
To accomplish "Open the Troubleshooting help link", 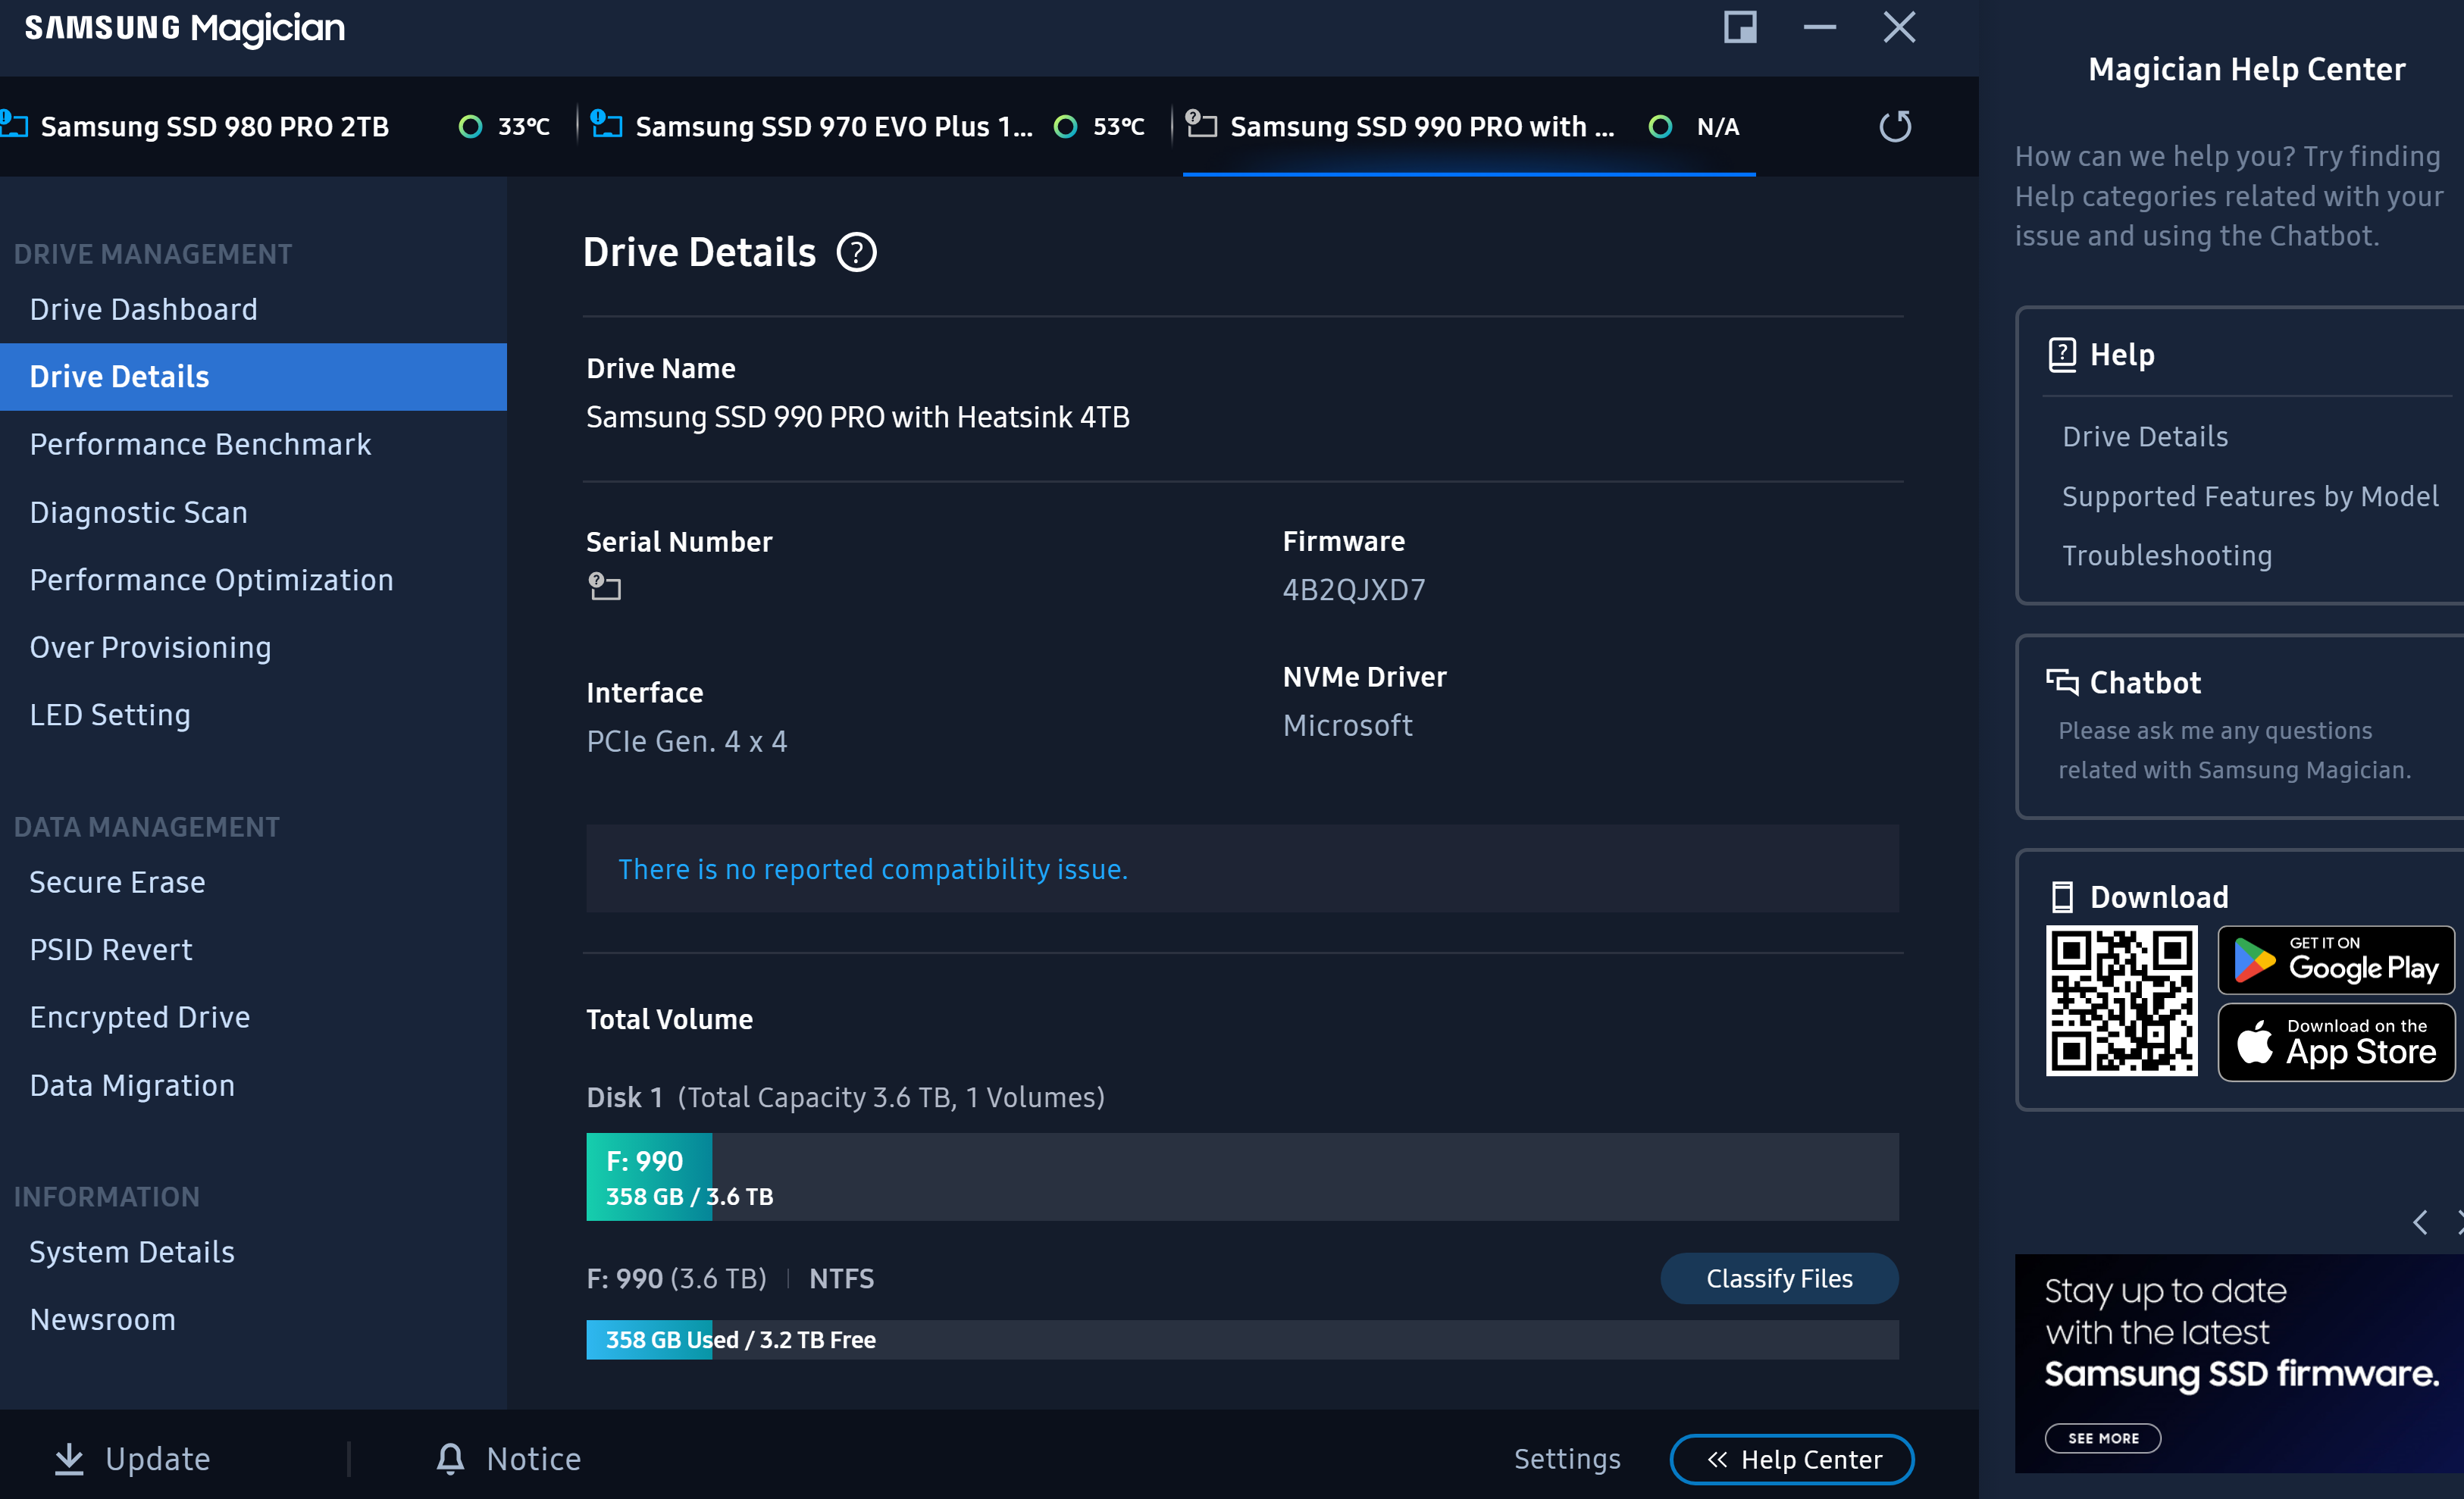I will pyautogui.click(x=2166, y=556).
